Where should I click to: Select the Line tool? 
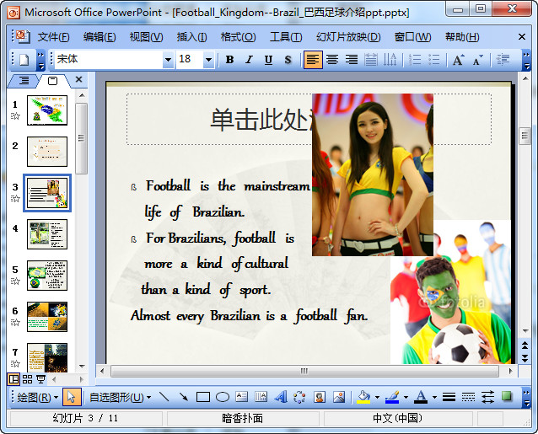(164, 397)
